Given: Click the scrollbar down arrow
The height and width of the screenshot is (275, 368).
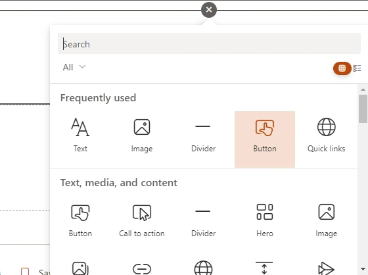Looking at the screenshot, I should (x=363, y=269).
